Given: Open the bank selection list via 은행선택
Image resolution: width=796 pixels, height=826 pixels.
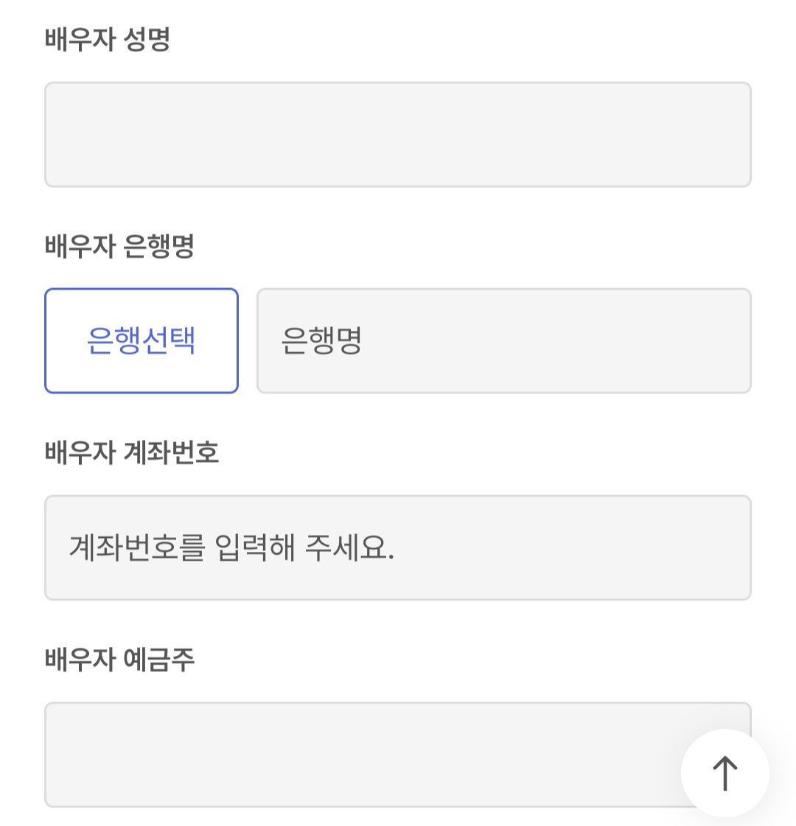Looking at the screenshot, I should [142, 341].
